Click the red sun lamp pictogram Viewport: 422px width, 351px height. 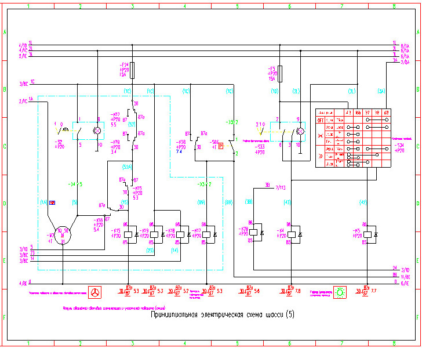tap(340, 292)
